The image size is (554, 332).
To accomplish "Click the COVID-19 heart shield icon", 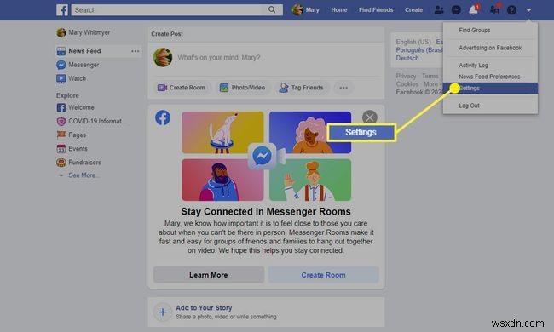I will (x=61, y=122).
